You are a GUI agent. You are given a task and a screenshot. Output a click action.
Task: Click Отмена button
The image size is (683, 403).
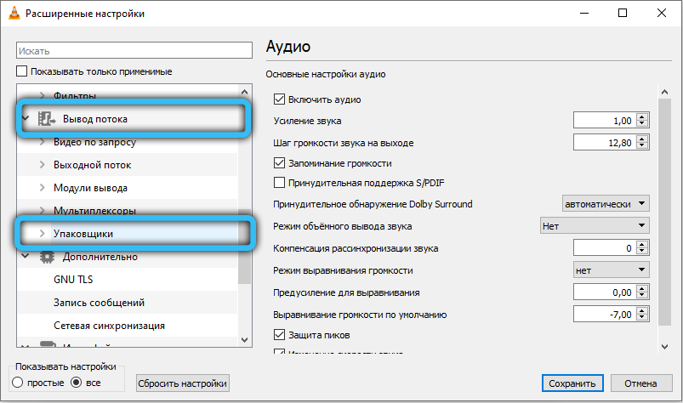pos(640,383)
